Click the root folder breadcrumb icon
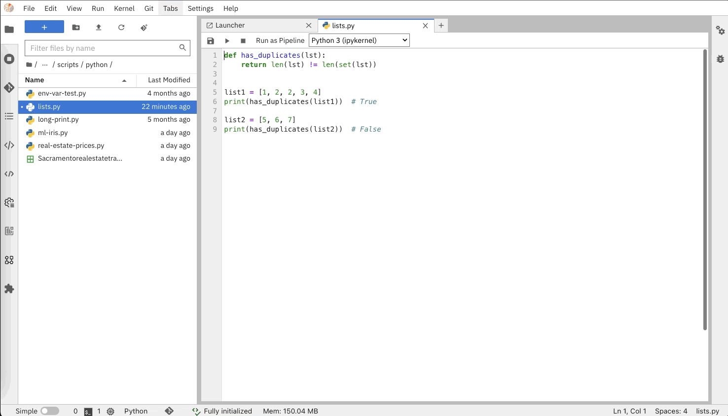The height and width of the screenshot is (416, 728). (29, 65)
